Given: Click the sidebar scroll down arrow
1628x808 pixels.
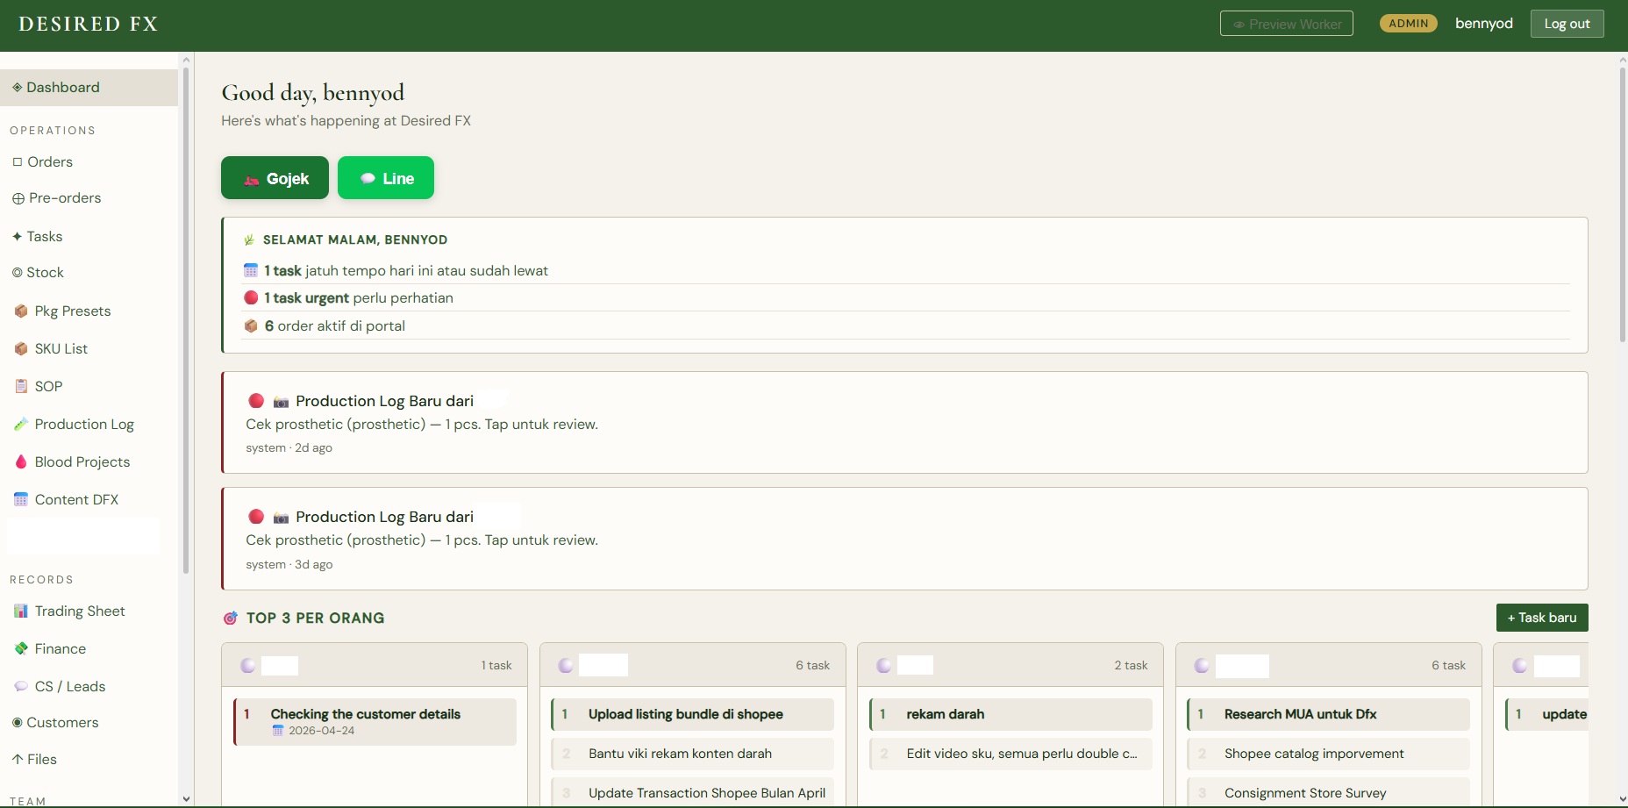Looking at the screenshot, I should pos(186,799).
